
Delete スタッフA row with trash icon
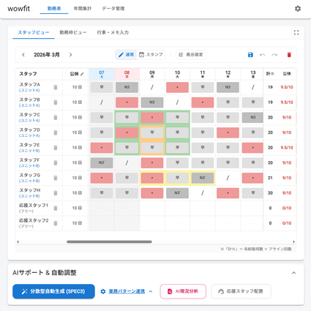point(56,87)
